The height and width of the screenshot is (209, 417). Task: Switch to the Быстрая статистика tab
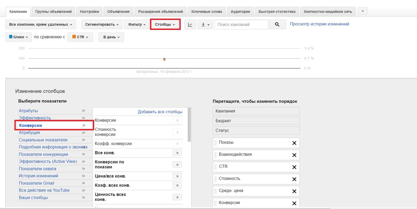click(x=277, y=11)
